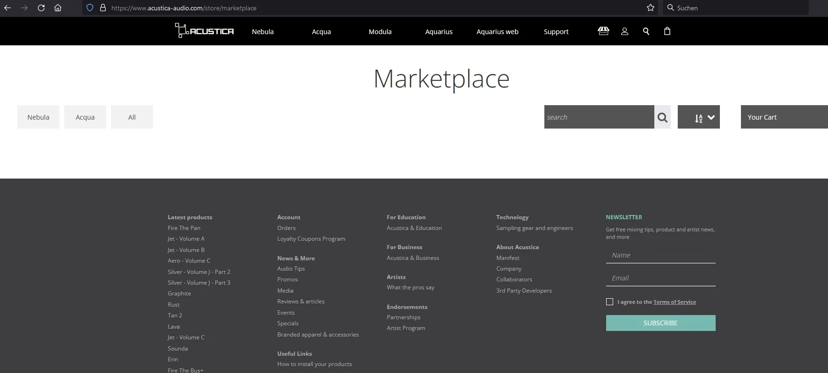Bookmark this page with the star icon
Viewport: 828px width, 373px height.
coord(651,8)
